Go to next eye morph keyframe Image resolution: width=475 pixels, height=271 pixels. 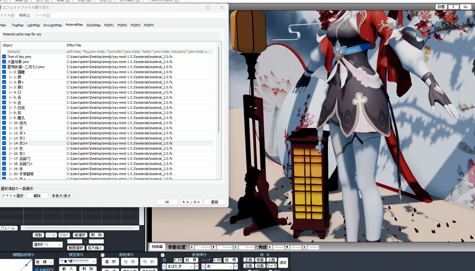[x=197, y=266]
